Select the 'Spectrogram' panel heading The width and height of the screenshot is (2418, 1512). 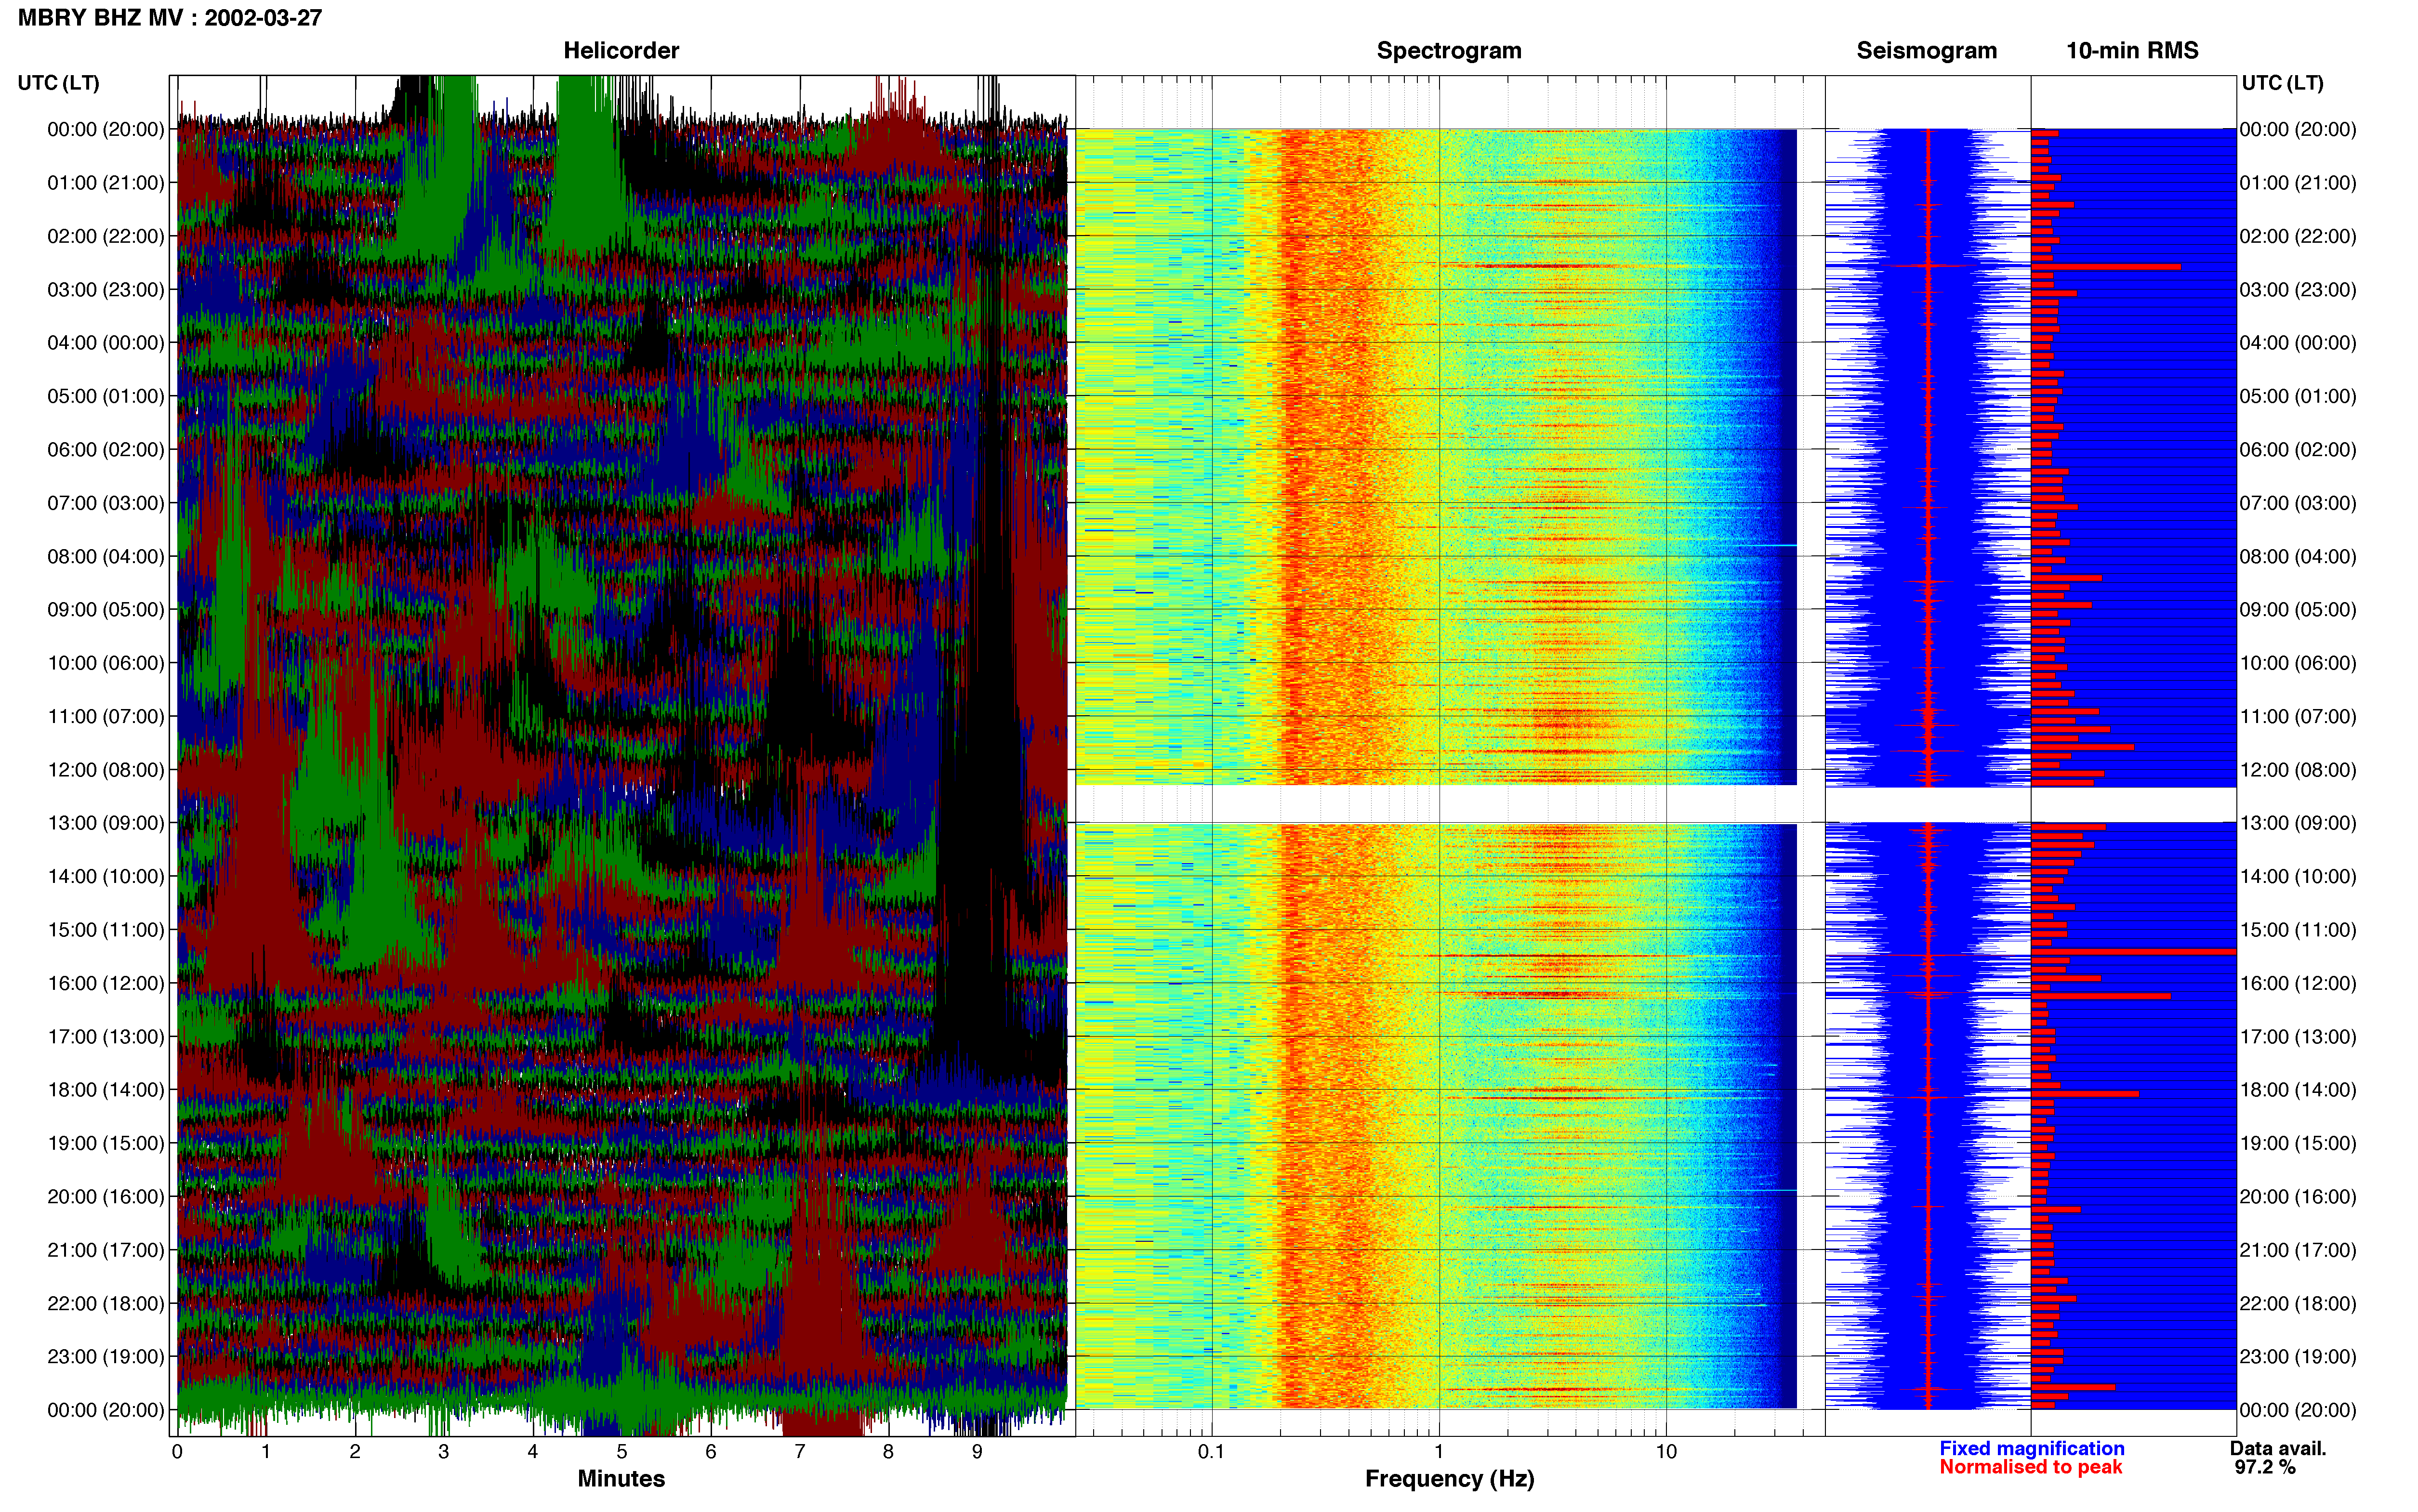[1449, 51]
